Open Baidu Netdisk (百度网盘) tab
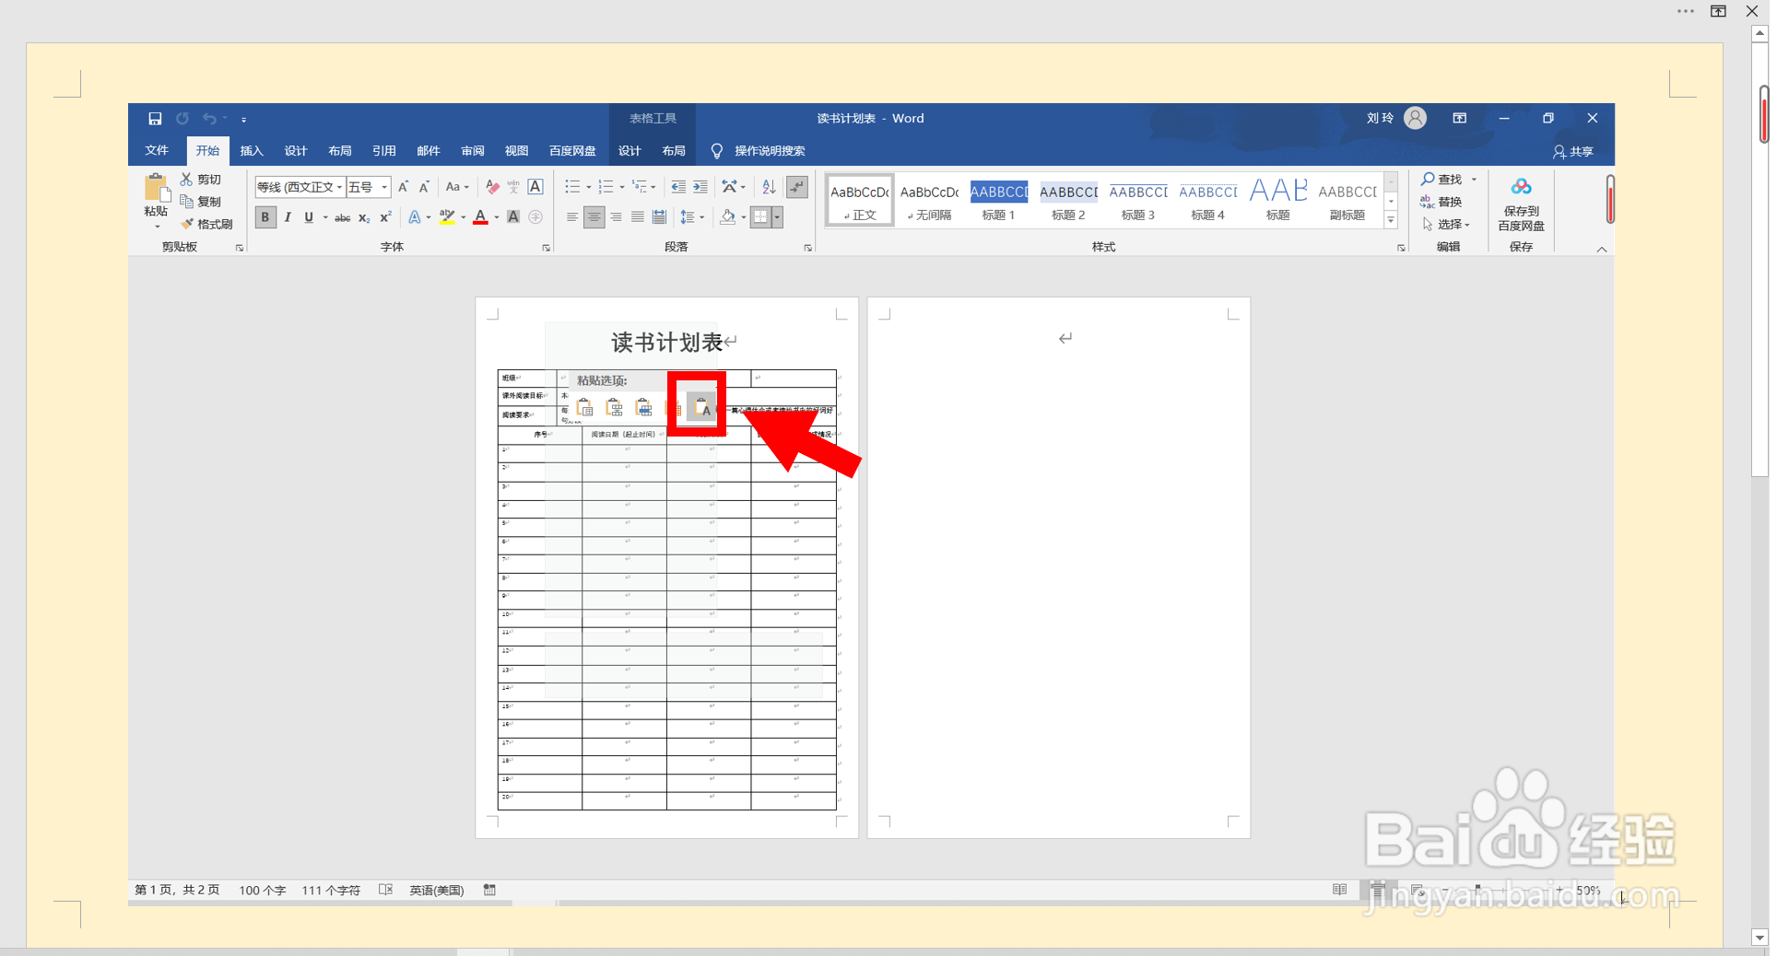Viewport: 1777px width, 956px height. pos(572,151)
